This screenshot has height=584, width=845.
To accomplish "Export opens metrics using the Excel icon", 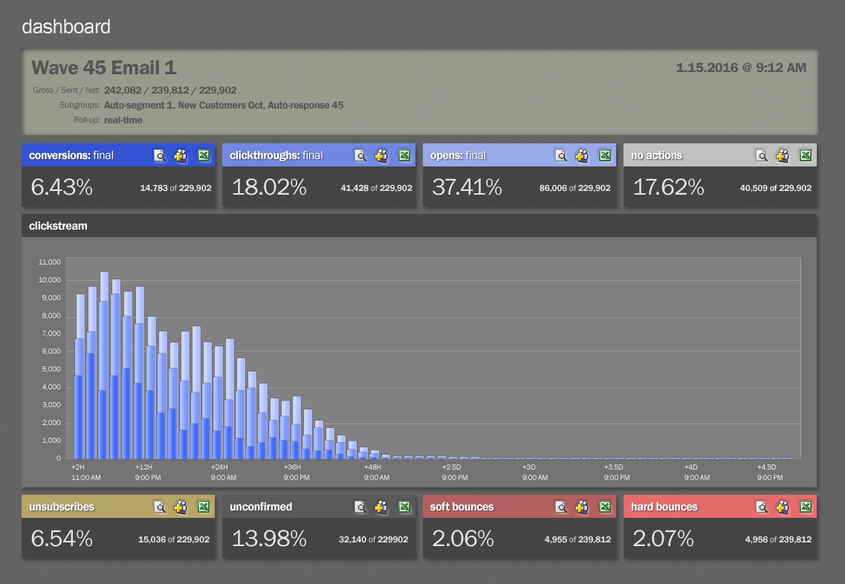I will 603,156.
